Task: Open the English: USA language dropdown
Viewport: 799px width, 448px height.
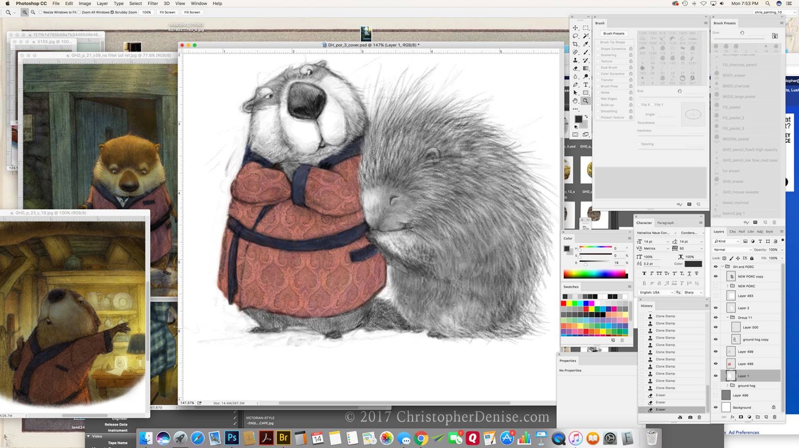Action: pyautogui.click(x=656, y=292)
